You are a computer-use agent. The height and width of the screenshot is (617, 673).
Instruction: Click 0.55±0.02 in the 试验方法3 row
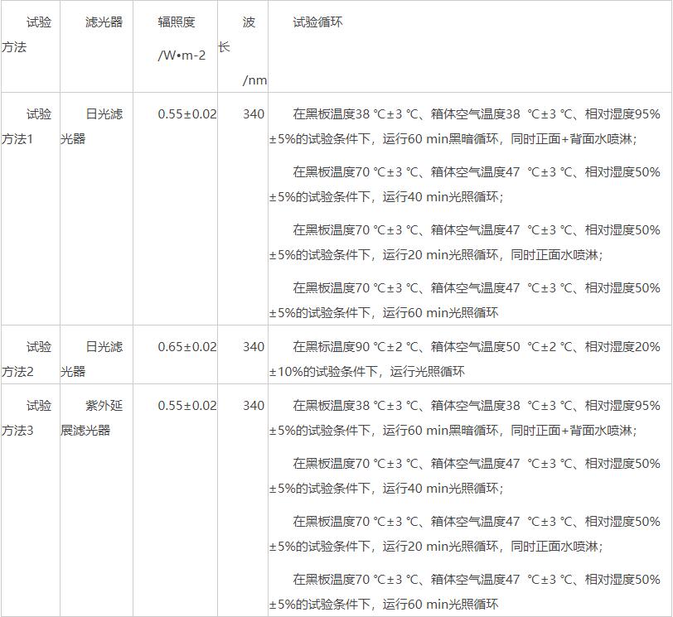click(x=186, y=405)
